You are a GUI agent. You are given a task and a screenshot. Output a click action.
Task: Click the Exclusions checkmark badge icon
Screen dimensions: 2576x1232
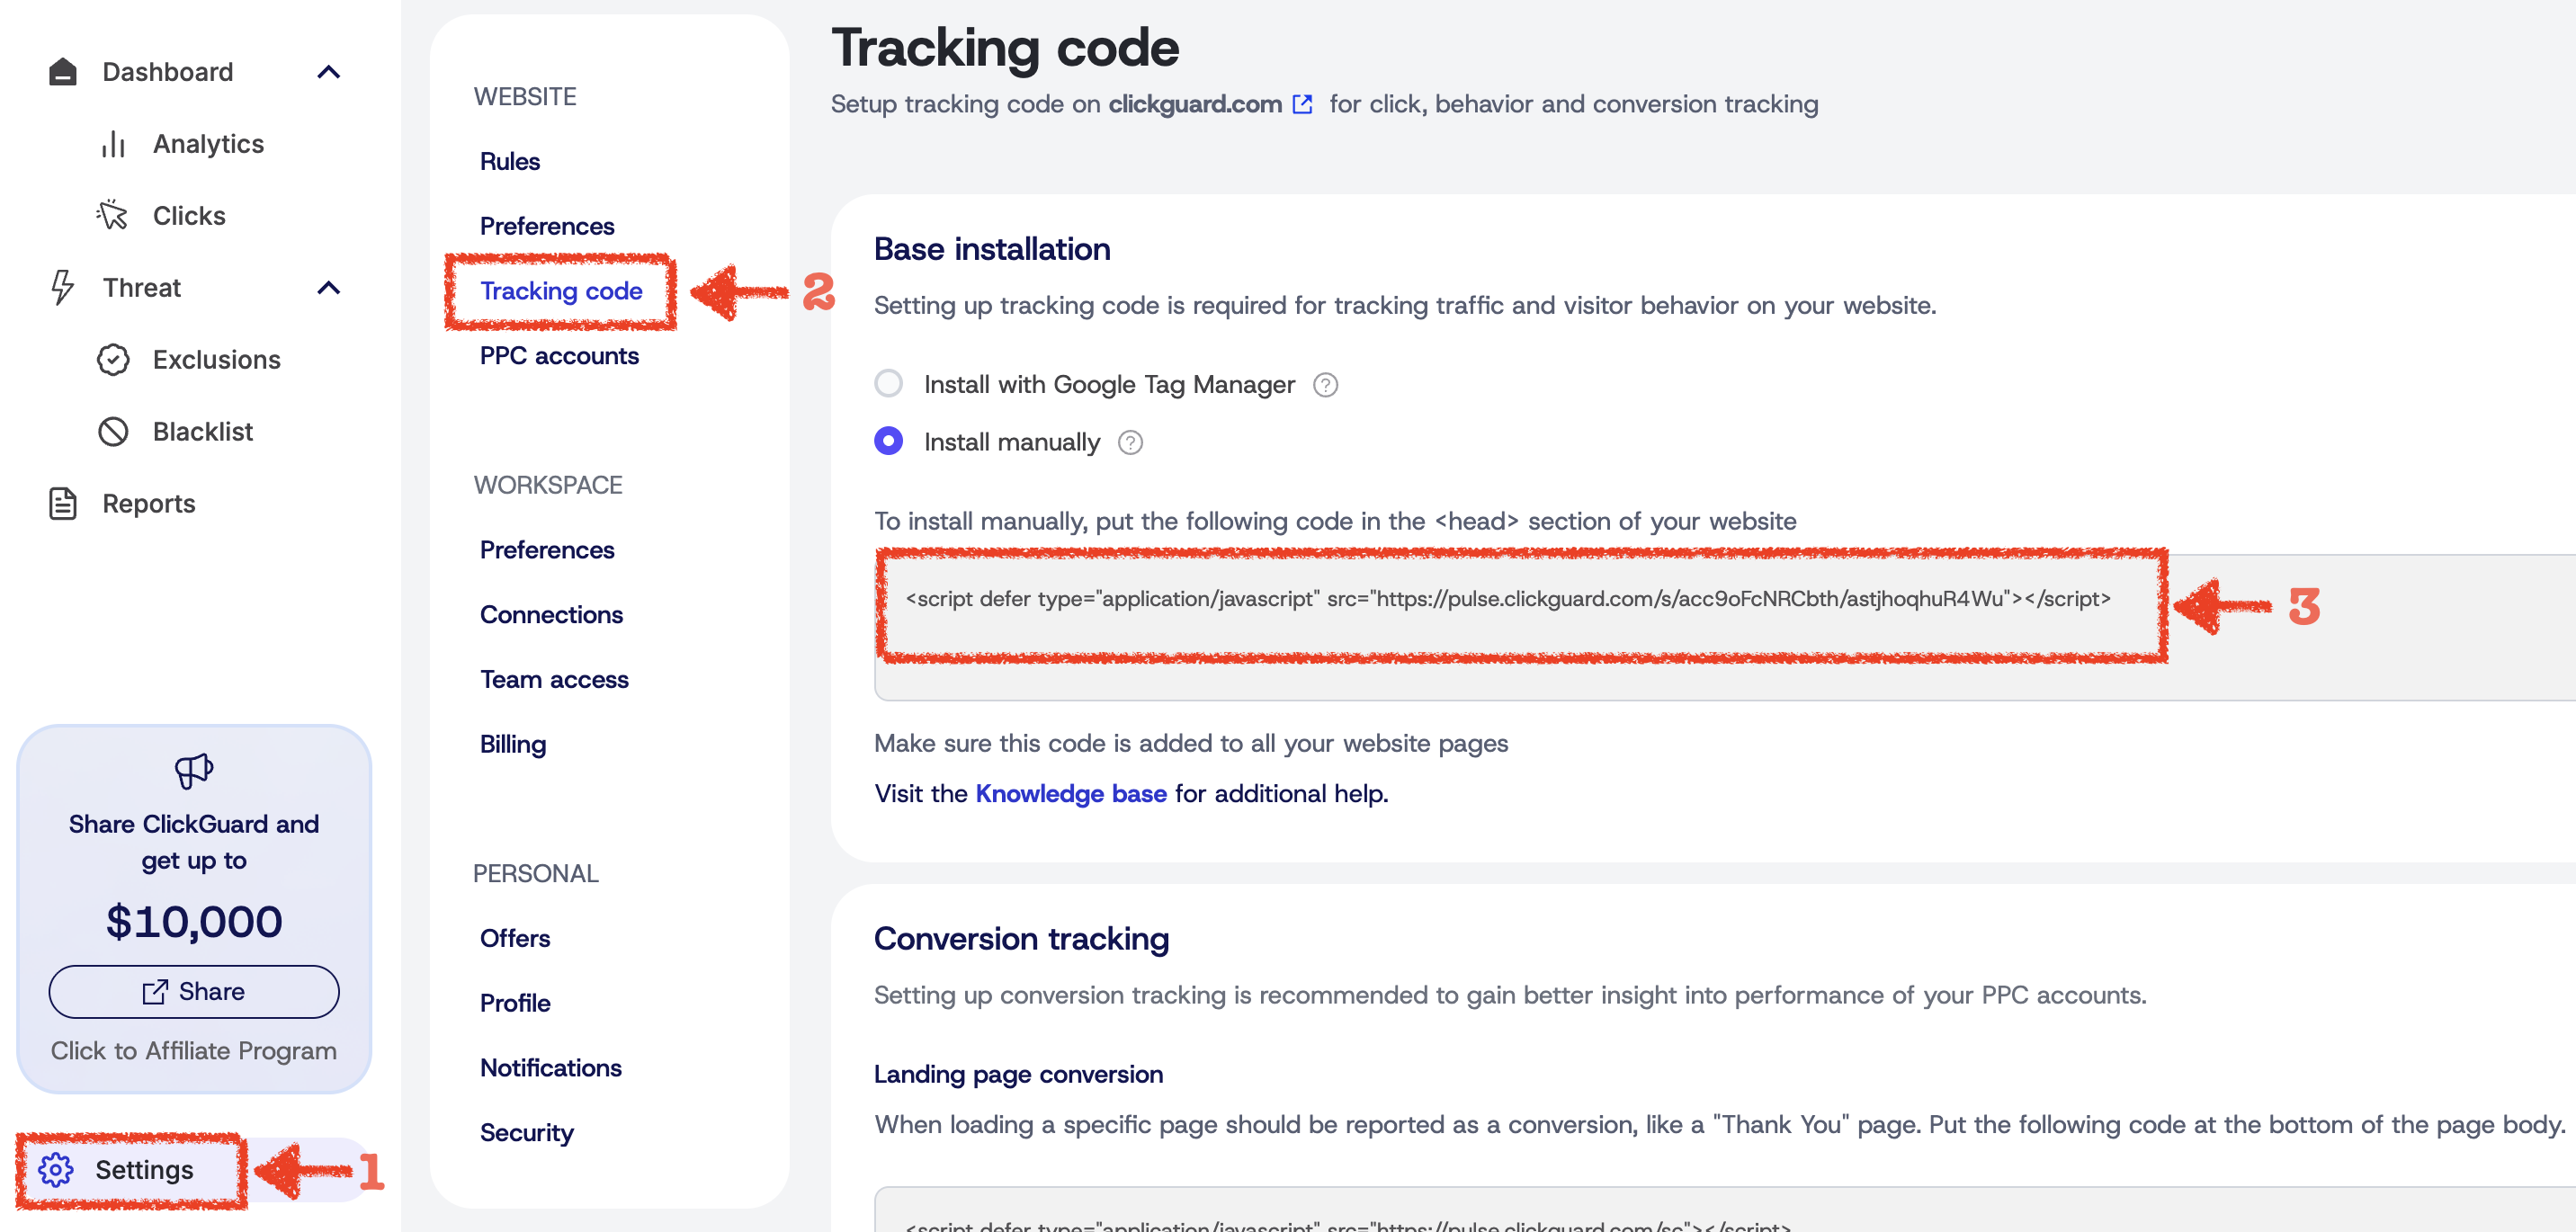[x=113, y=360]
